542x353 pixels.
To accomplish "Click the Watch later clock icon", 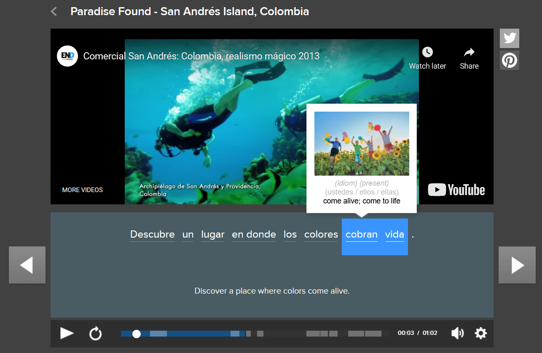I will point(427,52).
